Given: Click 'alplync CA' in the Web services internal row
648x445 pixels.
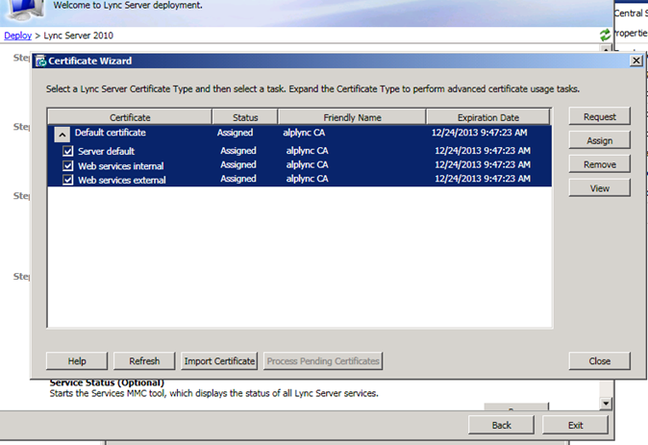Looking at the screenshot, I should click(307, 164).
